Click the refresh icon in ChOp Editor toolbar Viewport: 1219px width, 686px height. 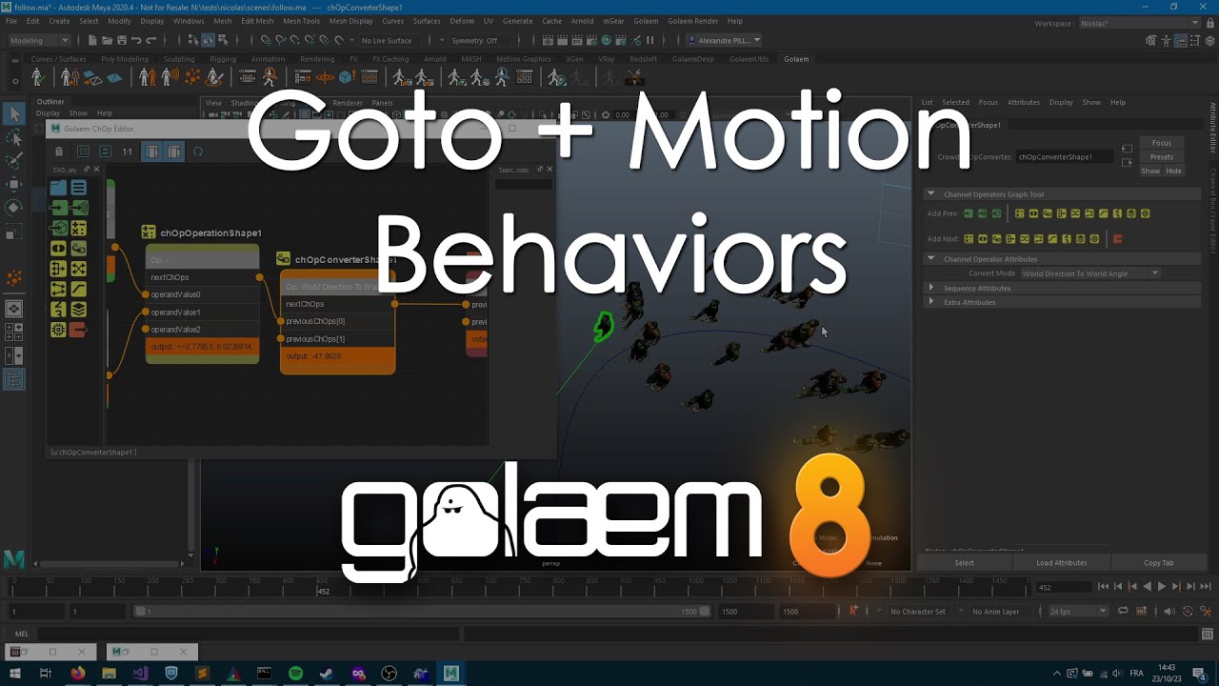coord(198,151)
